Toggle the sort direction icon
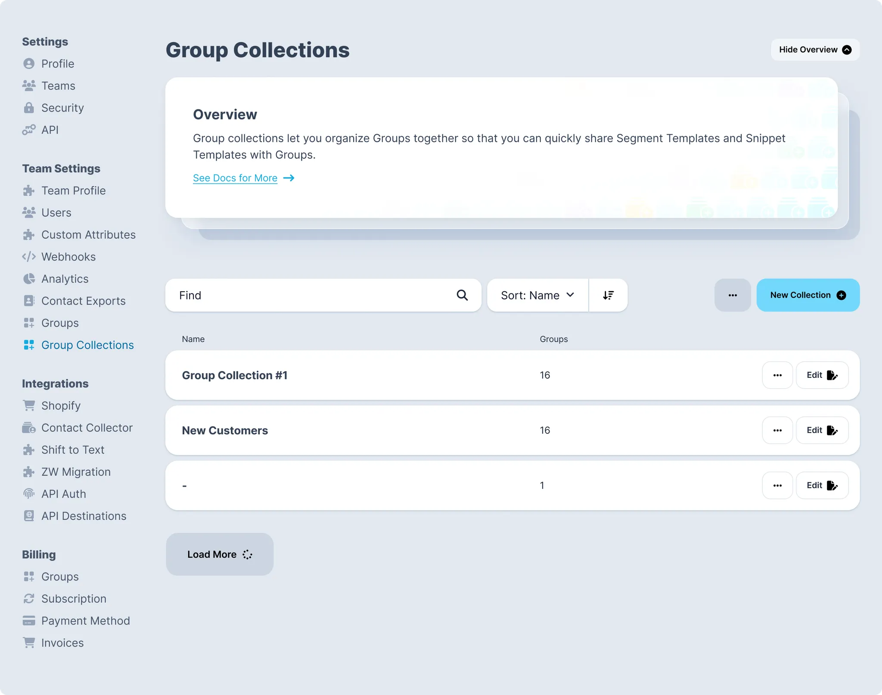Viewport: 882px width, 695px height. tap(608, 295)
